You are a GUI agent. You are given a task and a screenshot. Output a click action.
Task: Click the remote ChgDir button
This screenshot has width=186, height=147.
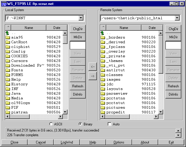[173, 29]
